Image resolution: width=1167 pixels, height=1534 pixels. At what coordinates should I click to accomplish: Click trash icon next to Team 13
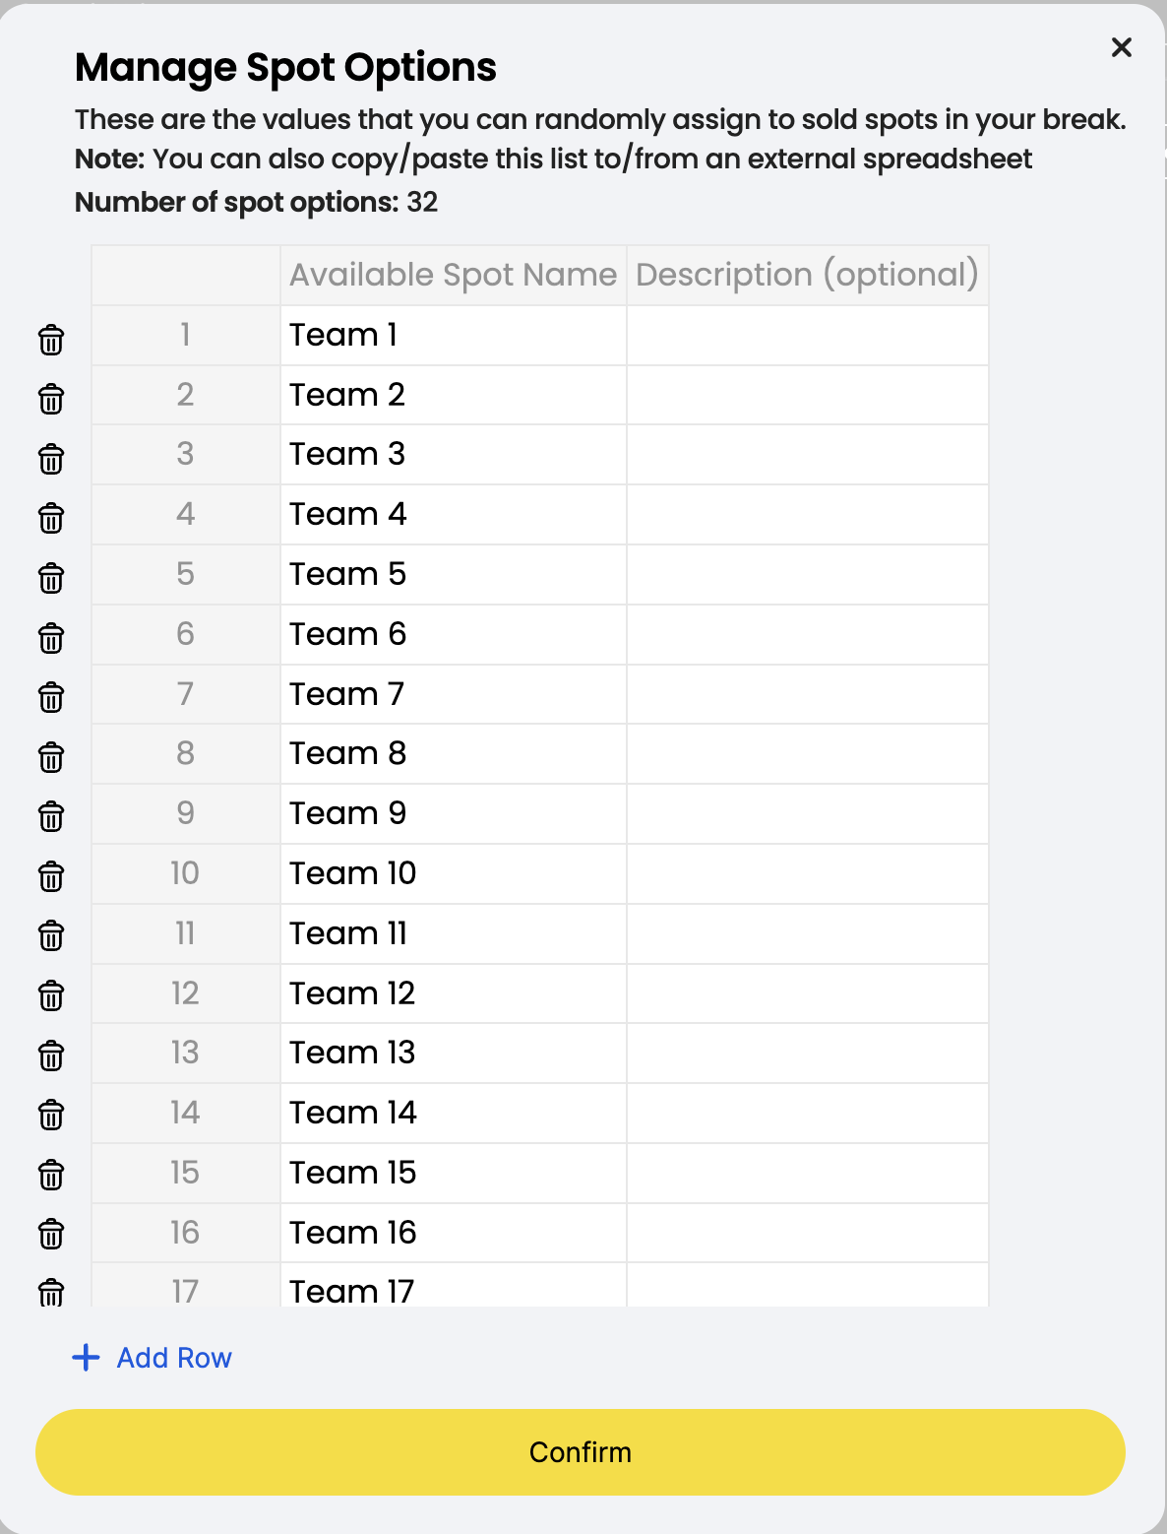click(51, 1055)
